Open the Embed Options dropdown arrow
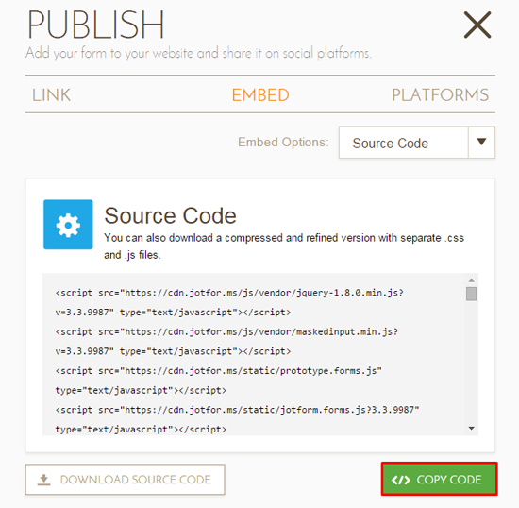 point(481,142)
